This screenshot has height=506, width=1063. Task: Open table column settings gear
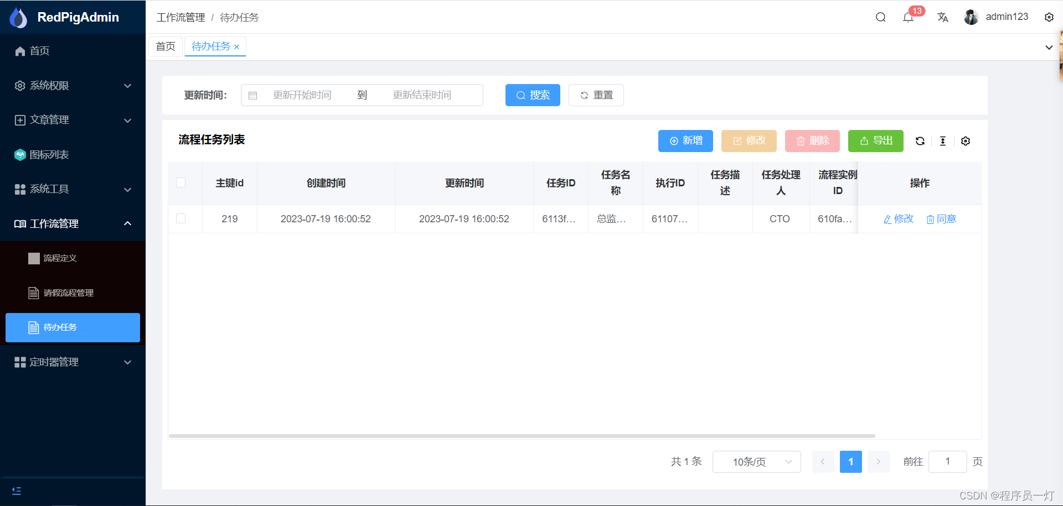click(x=966, y=141)
